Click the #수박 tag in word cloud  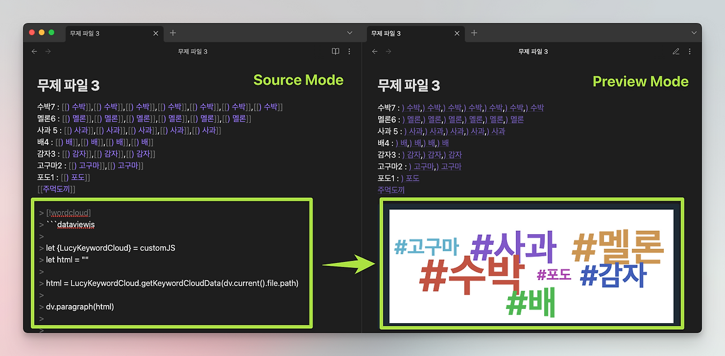coord(471,275)
